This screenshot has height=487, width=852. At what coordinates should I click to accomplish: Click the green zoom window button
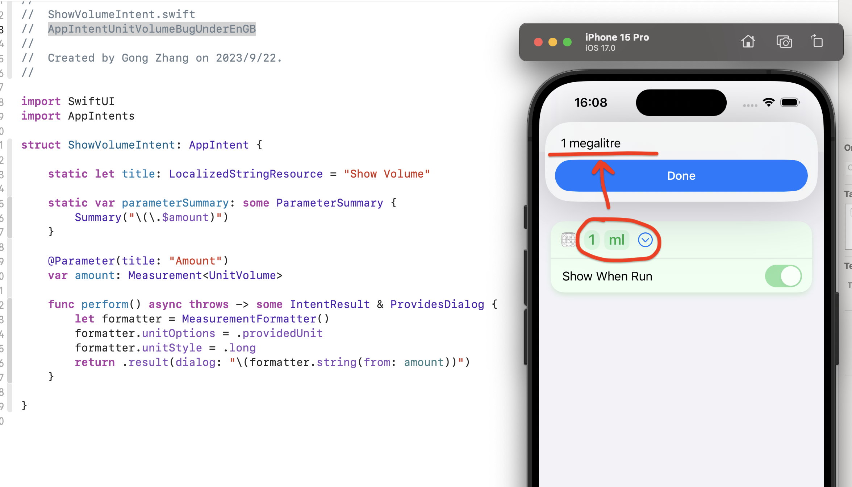567,42
